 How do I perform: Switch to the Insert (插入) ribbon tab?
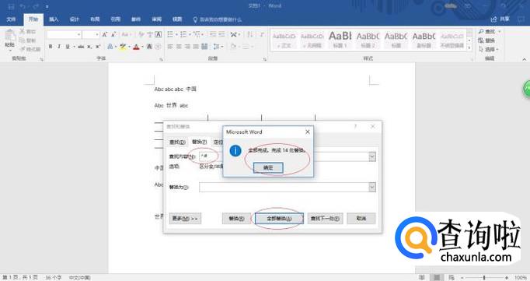point(54,19)
